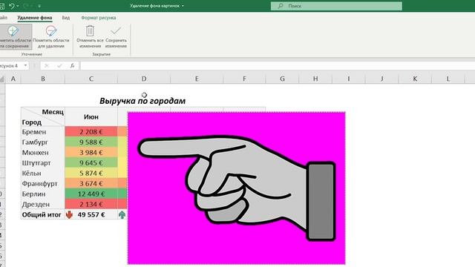This screenshot has width=475, height=267.
Task: Select column A header
Action: [13, 79]
